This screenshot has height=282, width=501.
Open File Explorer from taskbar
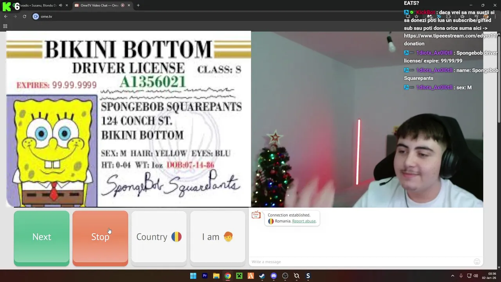pos(216,276)
